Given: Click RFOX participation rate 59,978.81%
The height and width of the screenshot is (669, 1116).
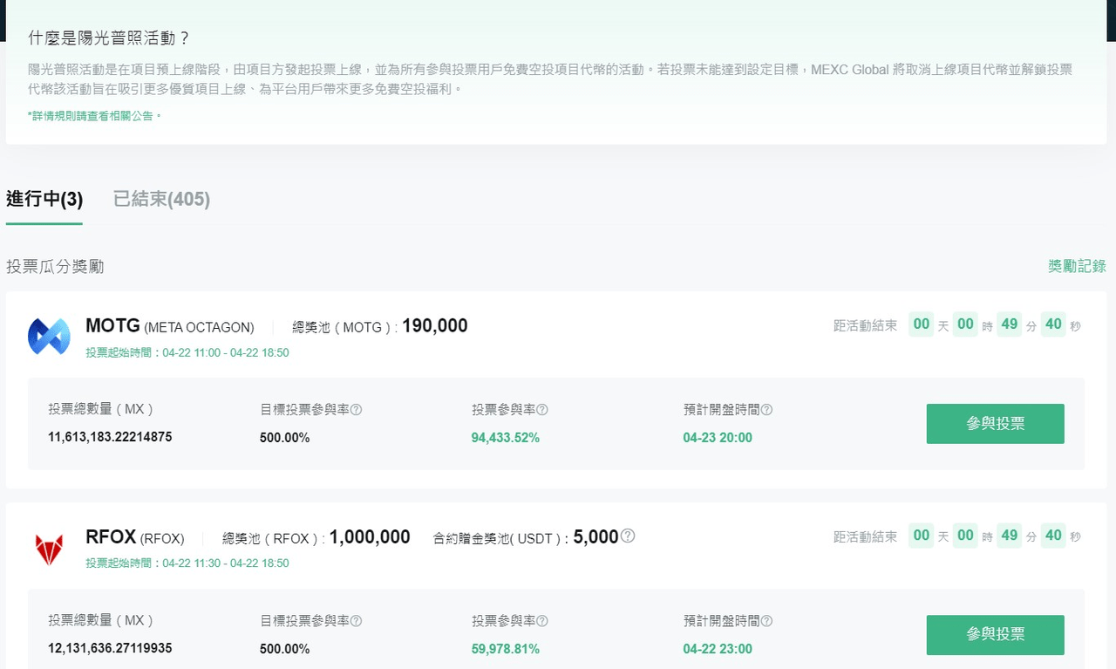Looking at the screenshot, I should tap(506, 649).
